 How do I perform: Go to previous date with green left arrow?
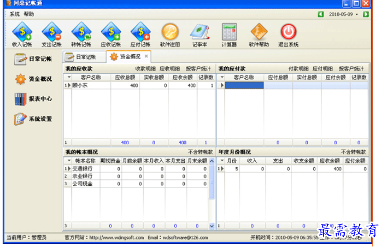coord(321,14)
